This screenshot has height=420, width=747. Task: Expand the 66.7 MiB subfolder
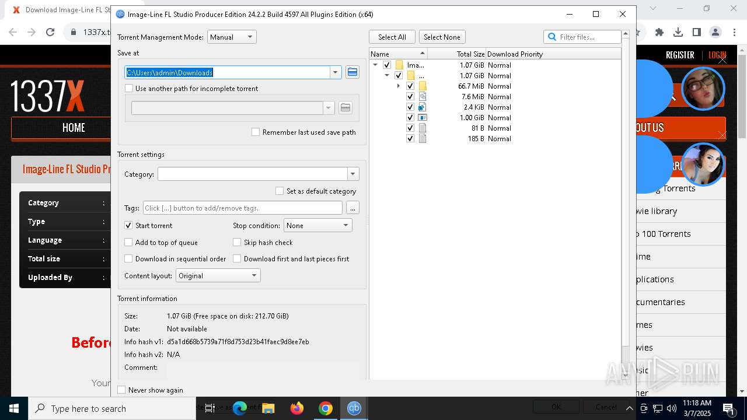(399, 86)
